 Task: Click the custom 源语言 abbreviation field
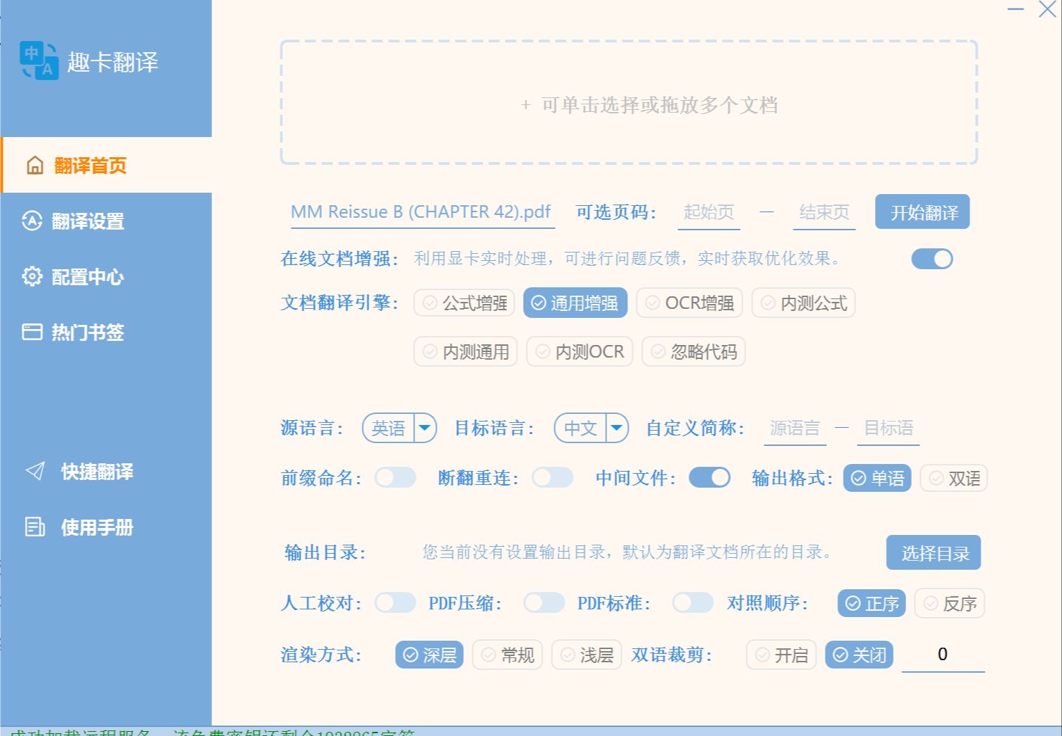tap(795, 429)
